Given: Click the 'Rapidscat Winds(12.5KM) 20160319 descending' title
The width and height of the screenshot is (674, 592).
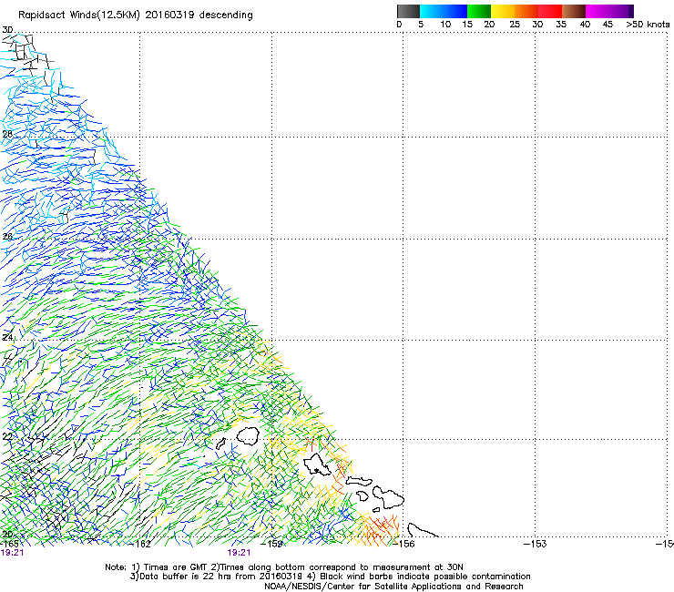Looking at the screenshot, I should coord(136,15).
